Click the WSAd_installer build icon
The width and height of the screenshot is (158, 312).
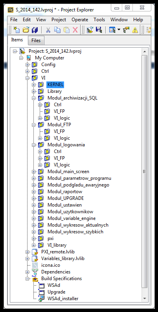coord(41,299)
